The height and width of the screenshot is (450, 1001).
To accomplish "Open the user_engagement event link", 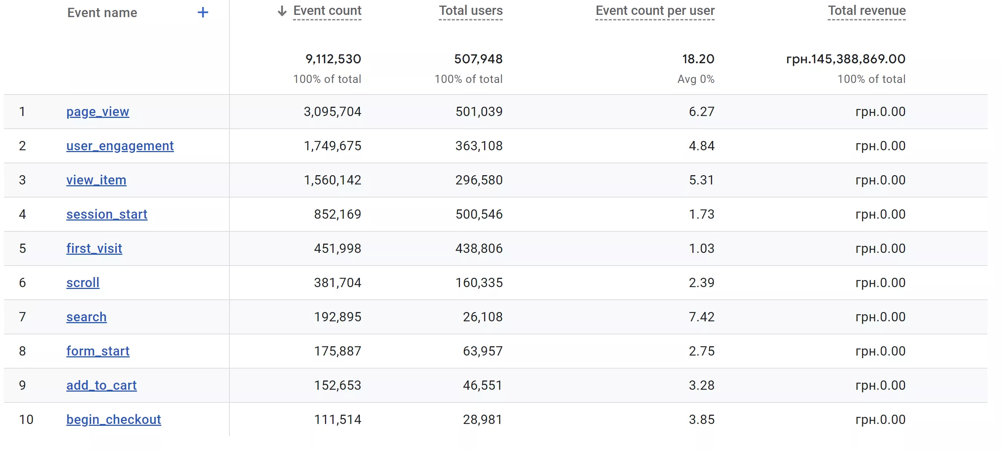I will tap(120, 146).
